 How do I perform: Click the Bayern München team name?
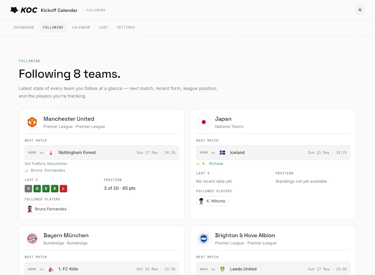click(66, 235)
